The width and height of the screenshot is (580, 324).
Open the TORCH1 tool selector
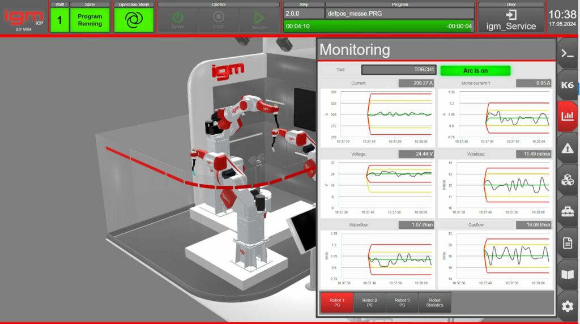[x=399, y=71]
